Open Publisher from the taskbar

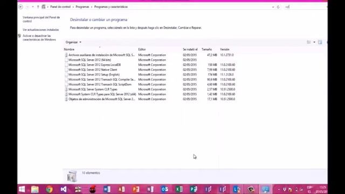coord(194,189)
